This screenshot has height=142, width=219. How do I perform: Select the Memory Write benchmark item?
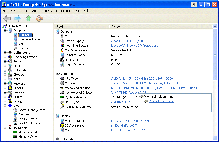click(28, 136)
